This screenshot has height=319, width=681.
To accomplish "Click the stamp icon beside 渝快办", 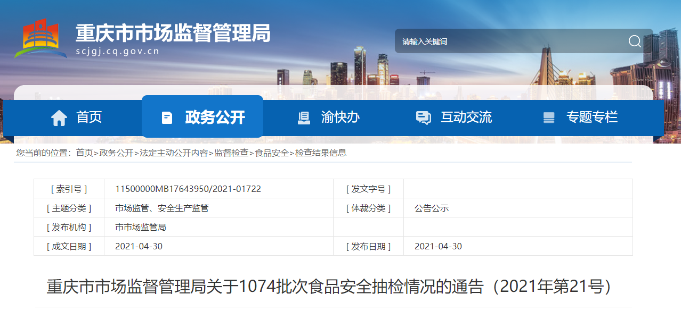I will (304, 117).
